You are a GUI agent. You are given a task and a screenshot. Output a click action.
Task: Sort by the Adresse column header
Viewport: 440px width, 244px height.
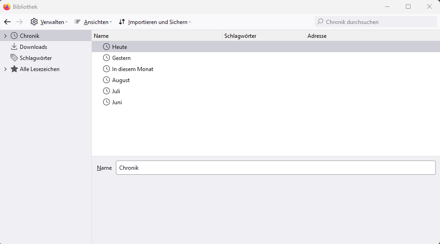click(372, 36)
